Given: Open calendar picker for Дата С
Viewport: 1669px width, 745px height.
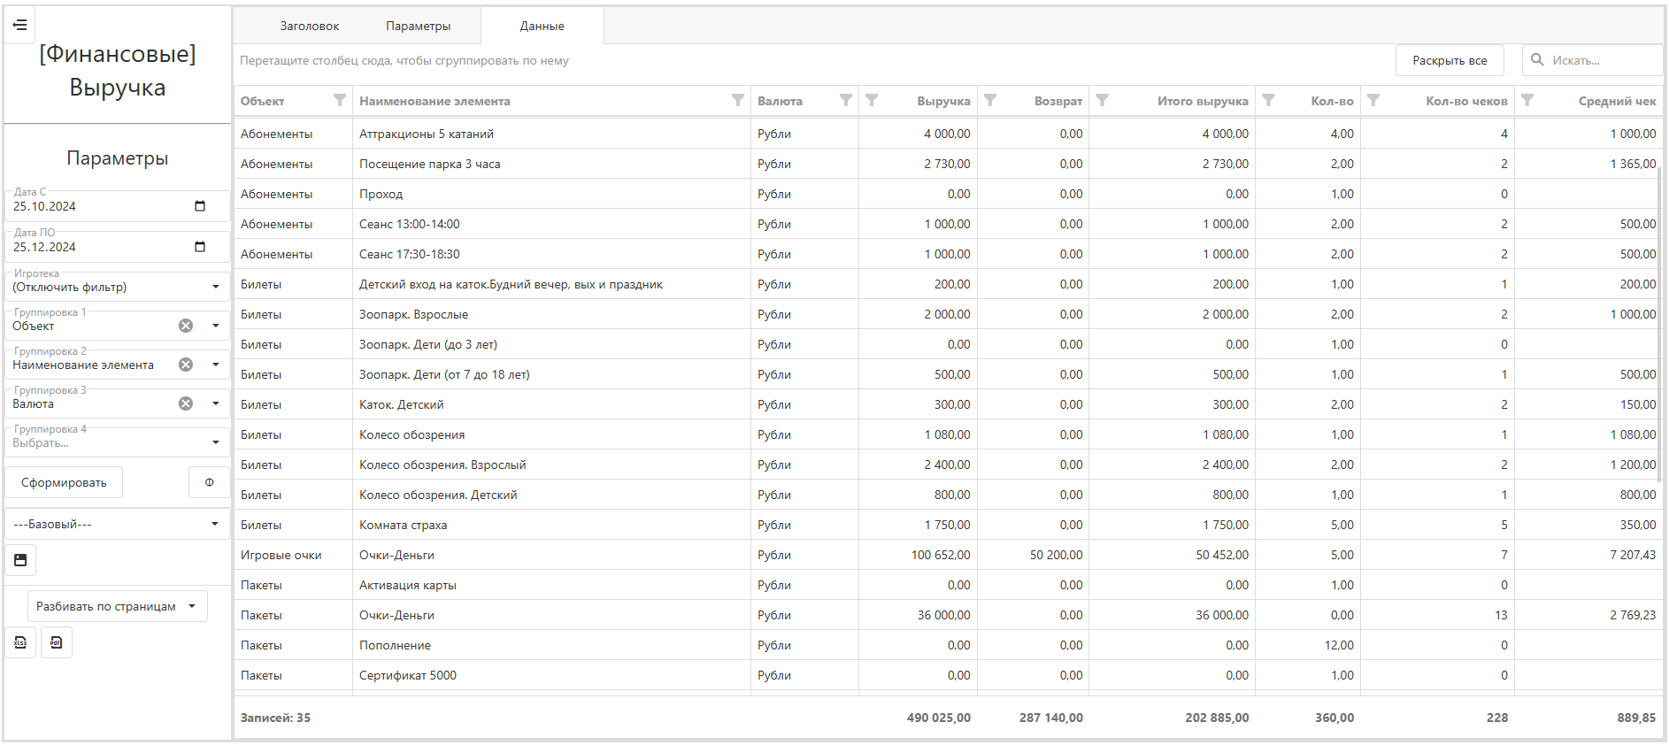Looking at the screenshot, I should tap(200, 206).
